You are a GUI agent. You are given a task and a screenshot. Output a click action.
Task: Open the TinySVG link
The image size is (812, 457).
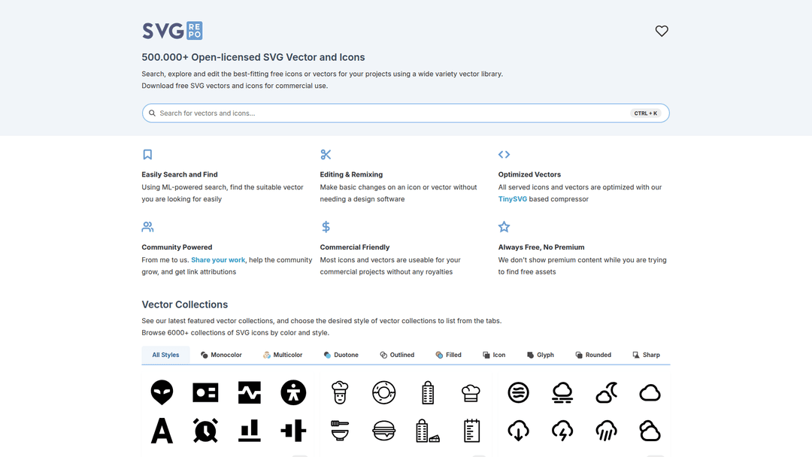tap(512, 199)
